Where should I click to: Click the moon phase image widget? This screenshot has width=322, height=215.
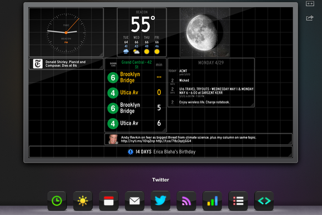205,32
